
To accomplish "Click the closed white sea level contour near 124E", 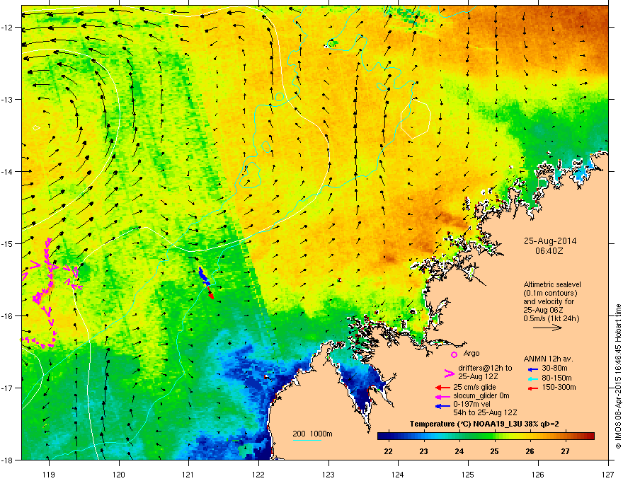I will click(x=416, y=119).
